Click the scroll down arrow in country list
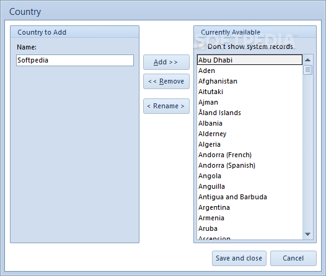326x276 pixels. [307, 234]
